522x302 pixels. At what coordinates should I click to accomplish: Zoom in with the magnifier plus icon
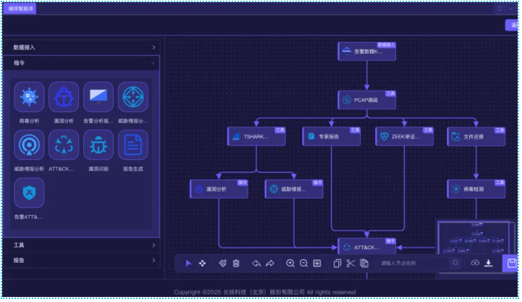pos(290,263)
